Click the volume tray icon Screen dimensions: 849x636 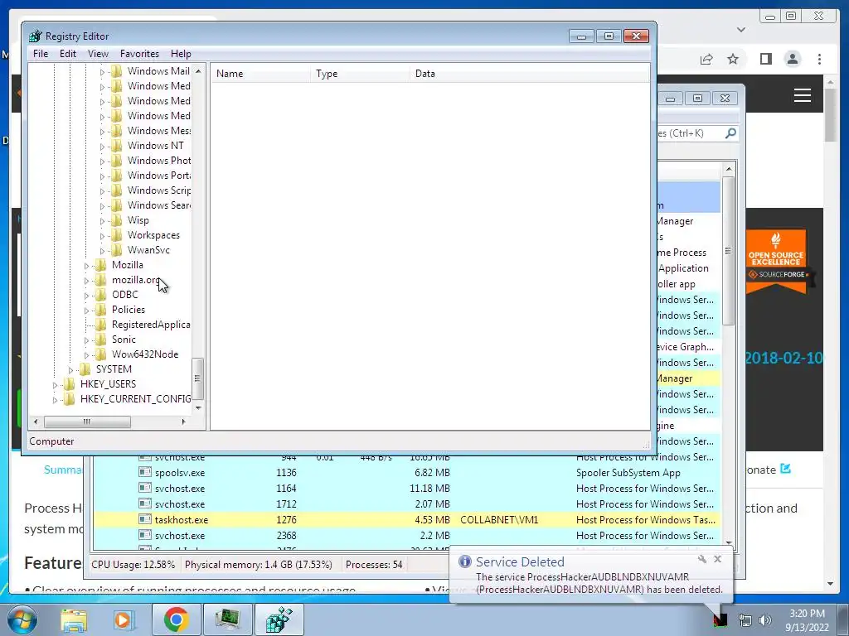point(764,620)
